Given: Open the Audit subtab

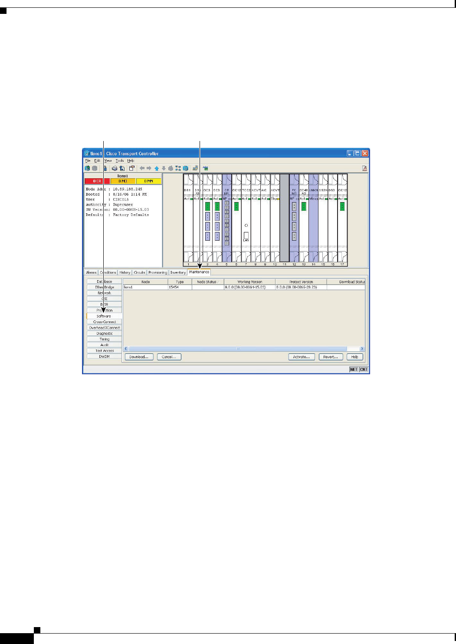Looking at the screenshot, I should [104, 345].
